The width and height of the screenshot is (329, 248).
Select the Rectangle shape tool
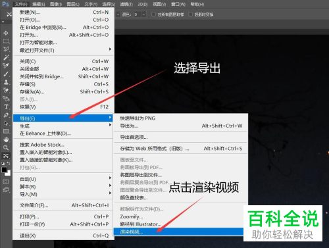pyautogui.click(x=6, y=132)
